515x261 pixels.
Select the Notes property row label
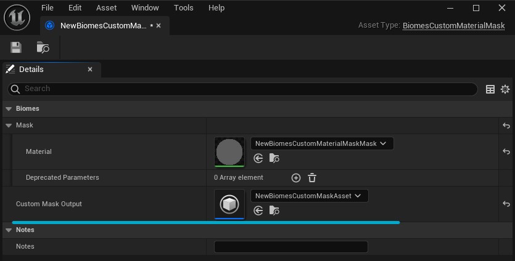pyautogui.click(x=25, y=246)
